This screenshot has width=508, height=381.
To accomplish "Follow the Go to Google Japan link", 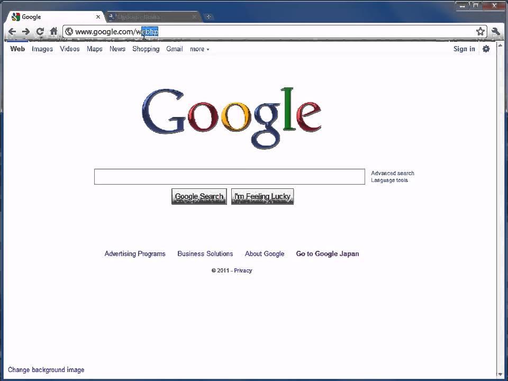I will coord(328,254).
